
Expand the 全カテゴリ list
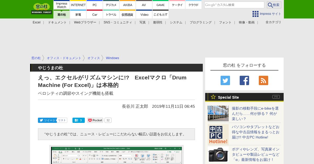pyautogui.click(x=273, y=22)
